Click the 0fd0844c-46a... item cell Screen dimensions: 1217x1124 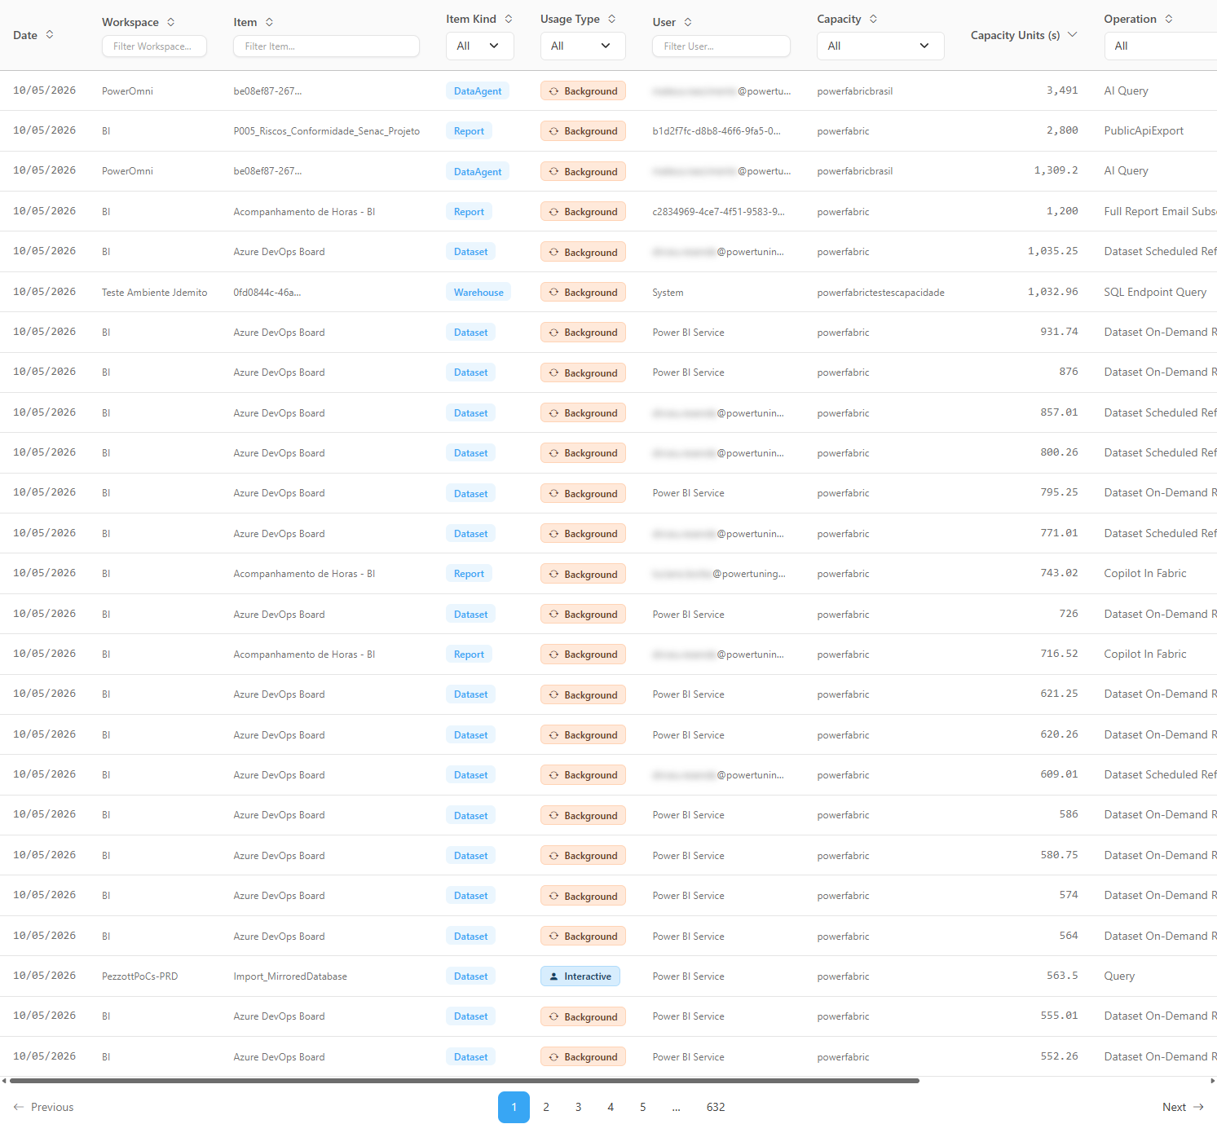(267, 293)
